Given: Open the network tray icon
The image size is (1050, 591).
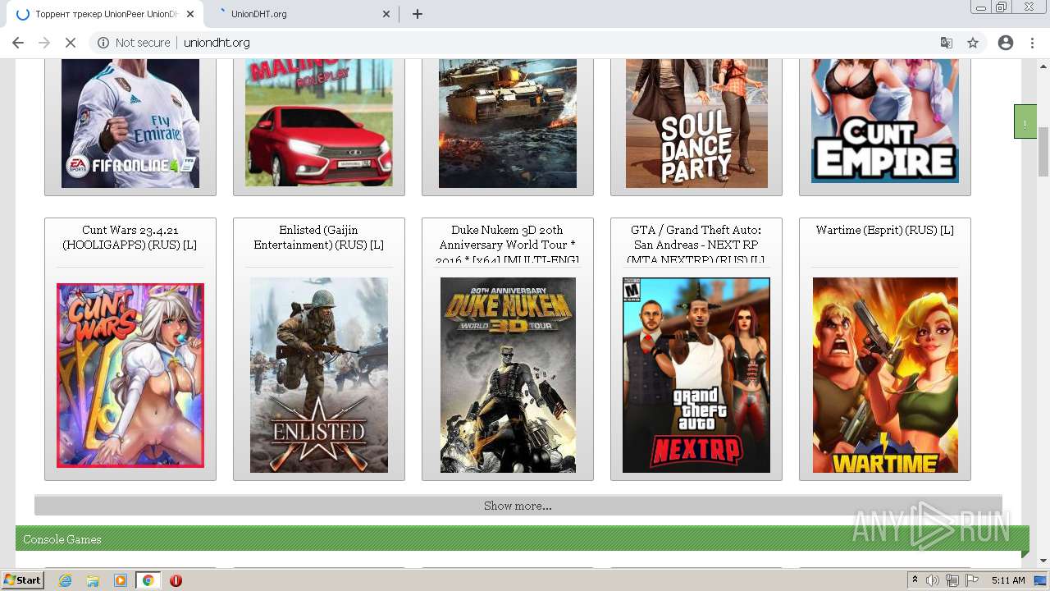Looking at the screenshot, I should [952, 580].
